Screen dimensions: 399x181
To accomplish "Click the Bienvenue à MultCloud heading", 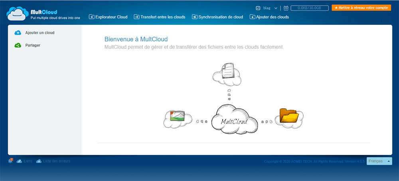I will (x=136, y=39).
